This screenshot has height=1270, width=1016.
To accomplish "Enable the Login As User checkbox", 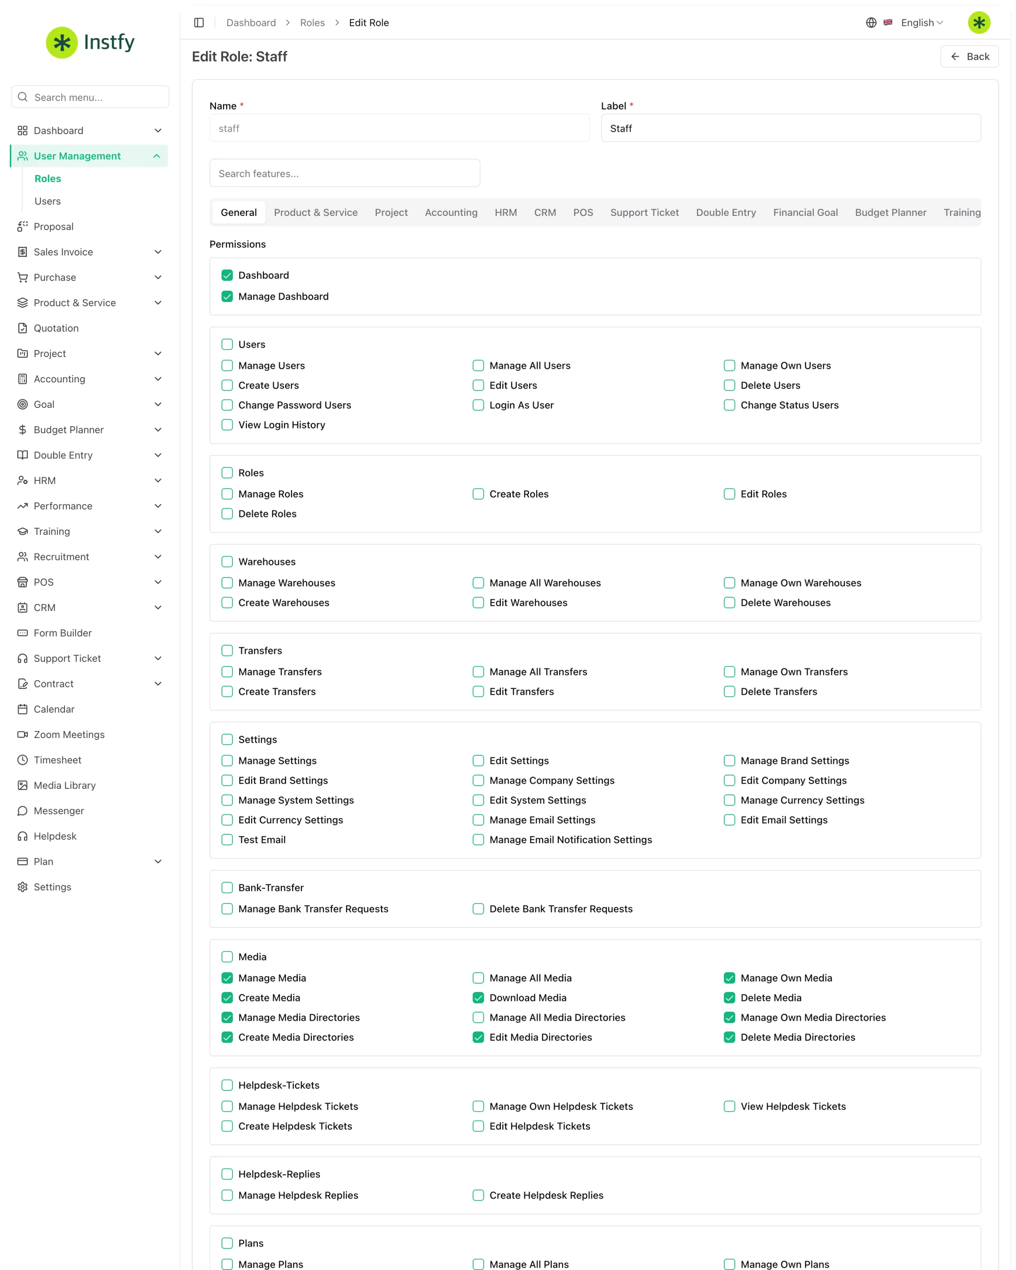I will coord(478,405).
